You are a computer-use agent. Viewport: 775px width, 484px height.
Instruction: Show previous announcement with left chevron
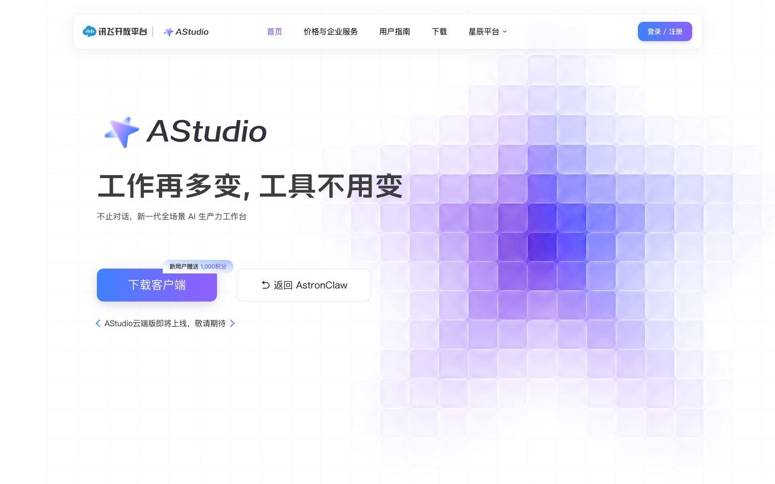[x=98, y=323]
